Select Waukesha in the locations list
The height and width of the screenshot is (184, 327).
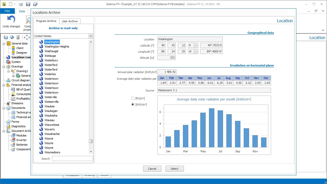tap(51, 116)
